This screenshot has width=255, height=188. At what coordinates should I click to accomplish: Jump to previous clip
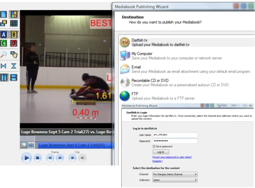pyautogui.click(x=72, y=158)
